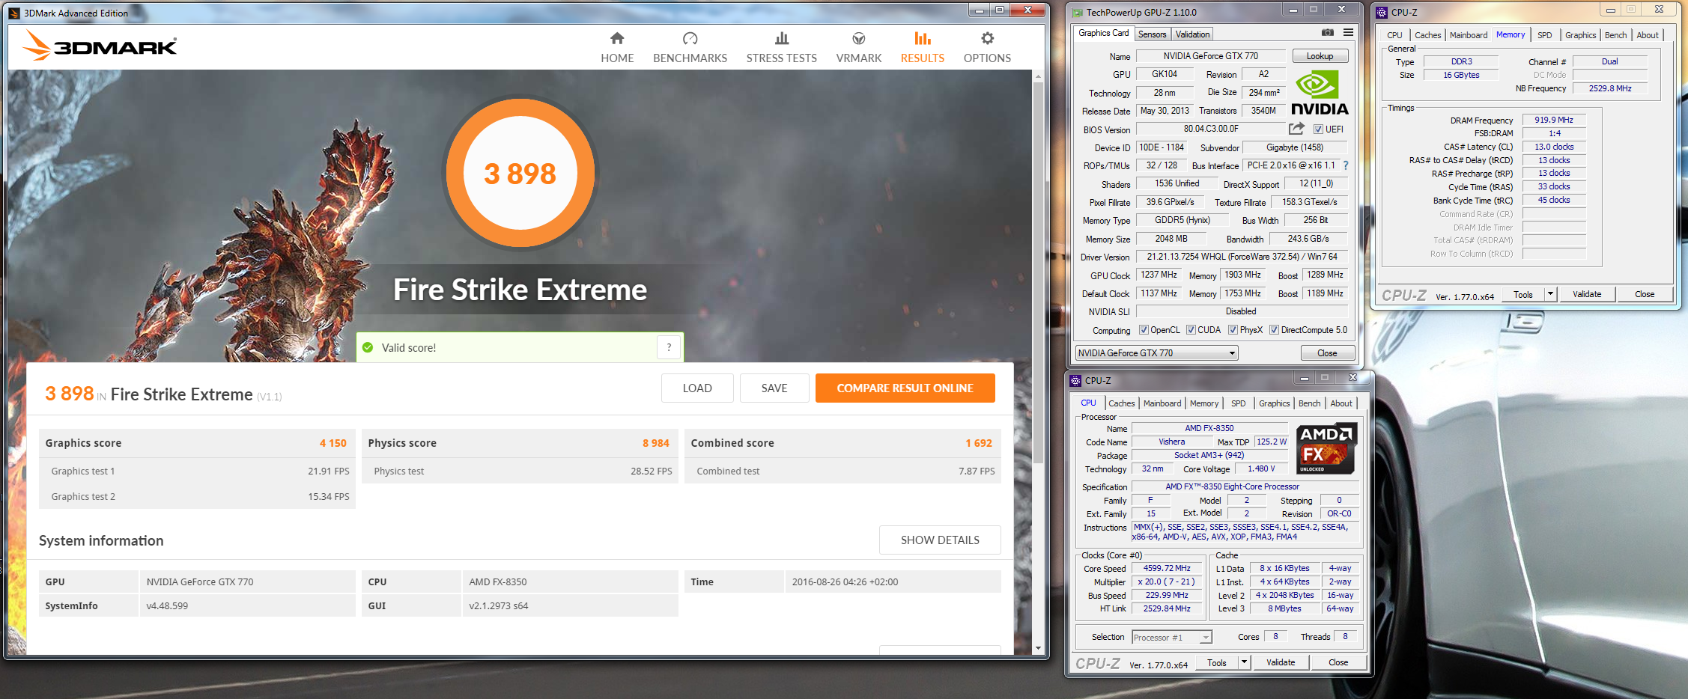
Task: Click the Bus Interface question mark in GPU-Z
Action: (x=1346, y=165)
